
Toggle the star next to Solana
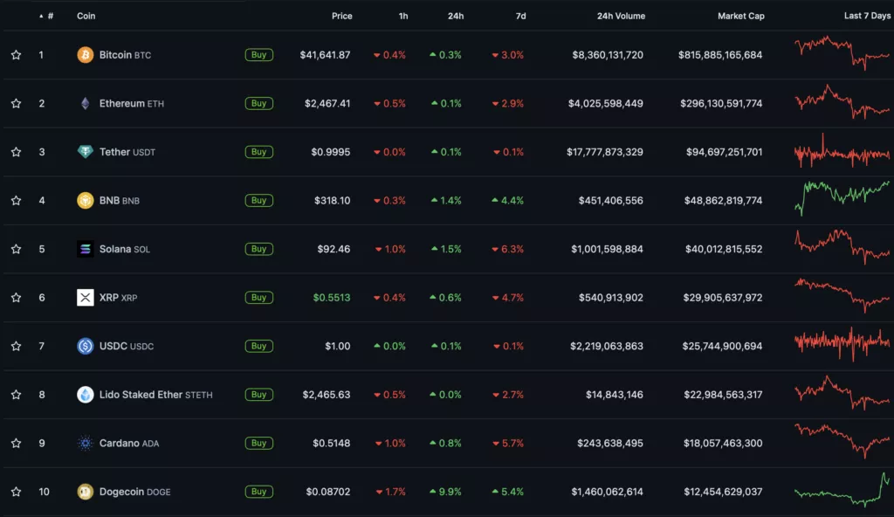16,249
